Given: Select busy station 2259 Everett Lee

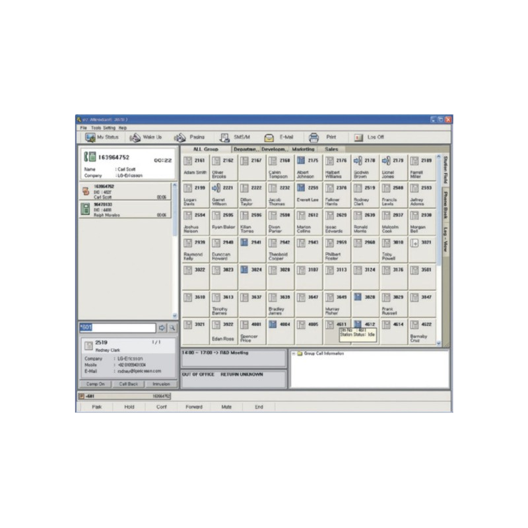Looking at the screenshot, I should (308, 195).
